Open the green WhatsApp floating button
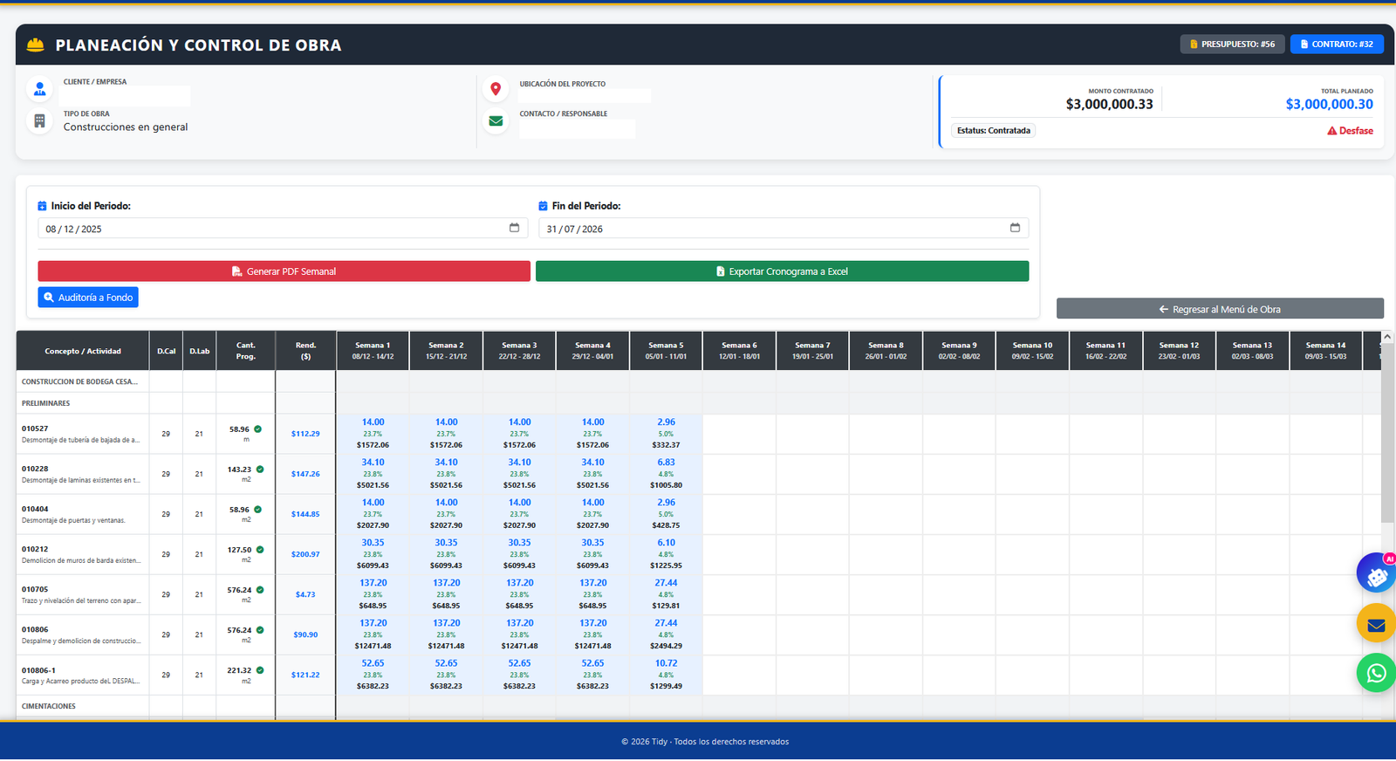The width and height of the screenshot is (1396, 761). pyautogui.click(x=1377, y=673)
